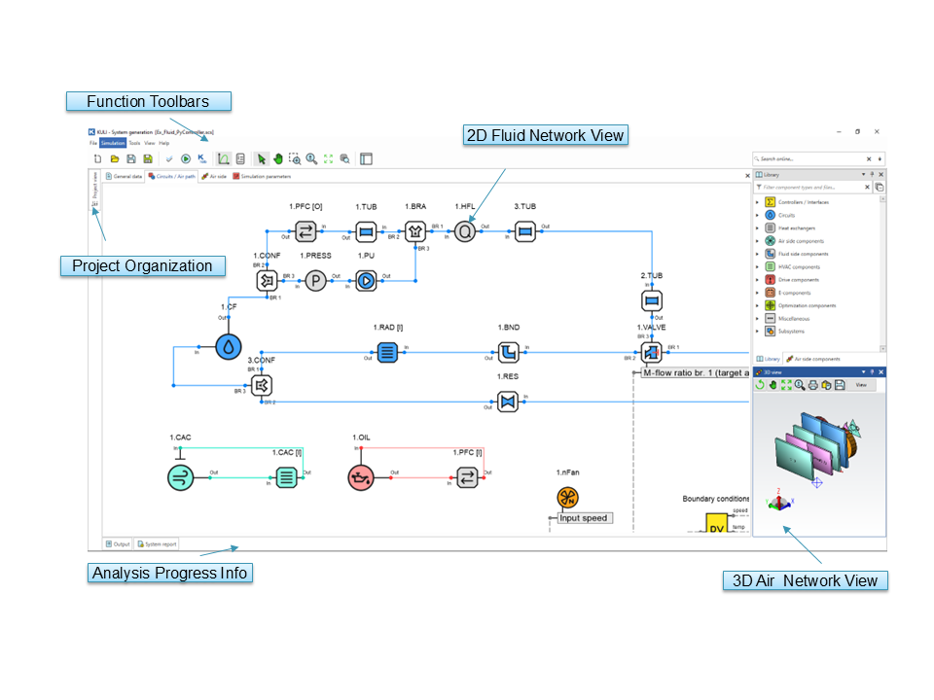Select the 1.HFL heat flow component
The image size is (934, 700).
tap(465, 231)
